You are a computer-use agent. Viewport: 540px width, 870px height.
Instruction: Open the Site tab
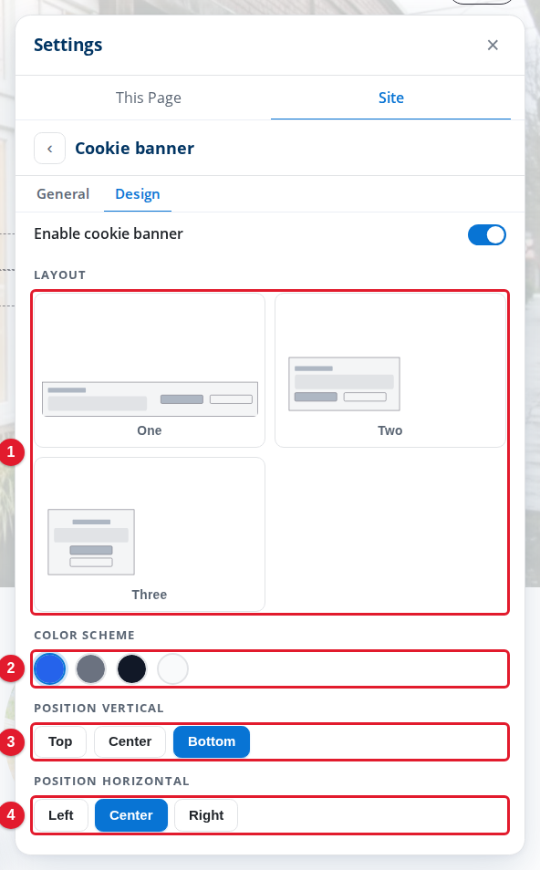(x=390, y=98)
